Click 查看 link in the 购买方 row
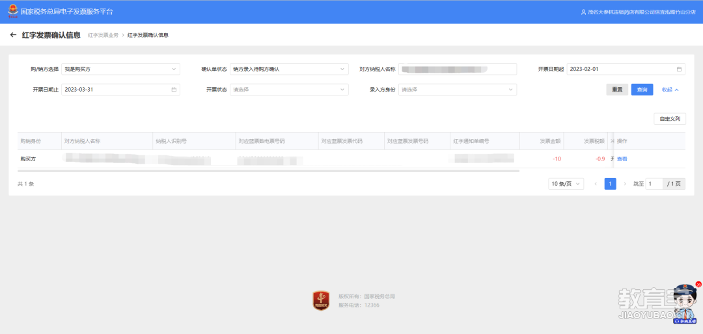The image size is (703, 334). [622, 159]
